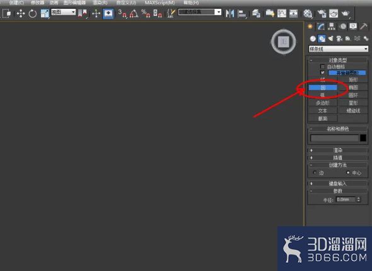This screenshot has width=372, height=271.
Task: Switch to the Display panel tab
Action: [353, 26]
